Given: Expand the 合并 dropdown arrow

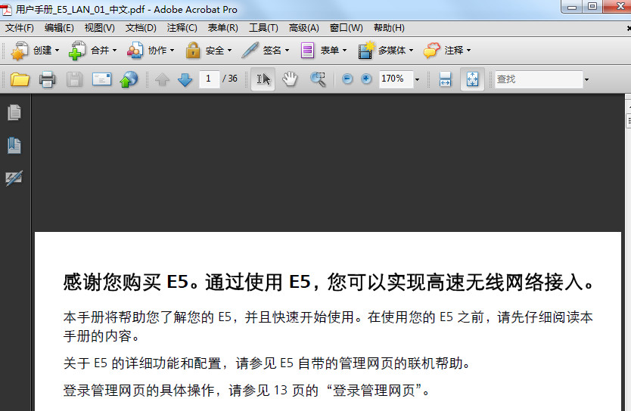Looking at the screenshot, I should (x=114, y=51).
